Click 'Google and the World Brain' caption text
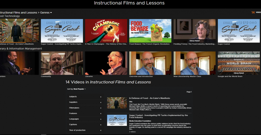This screenshot has height=135, width=261. coord(230,76)
